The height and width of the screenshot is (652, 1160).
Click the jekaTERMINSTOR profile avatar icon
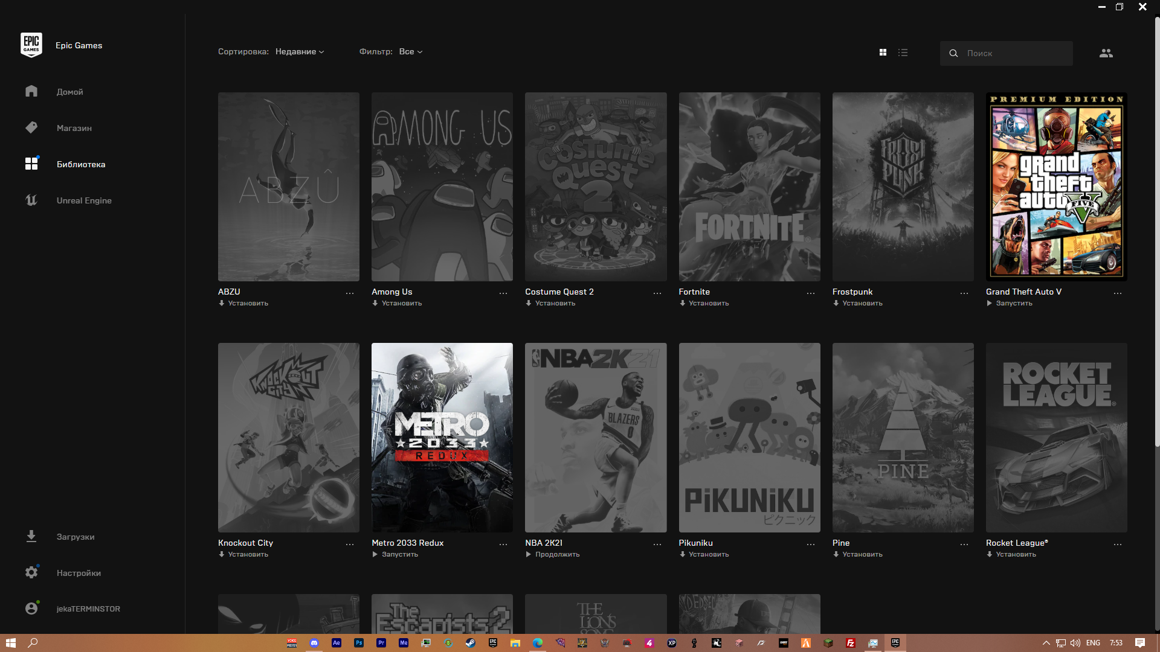[x=31, y=609]
